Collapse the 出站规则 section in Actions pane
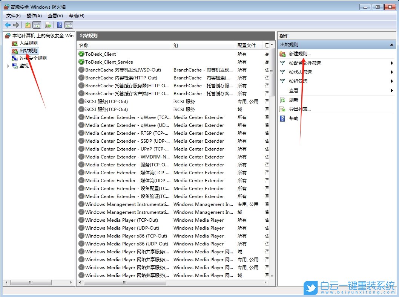The width and height of the screenshot is (399, 297). click(392, 44)
